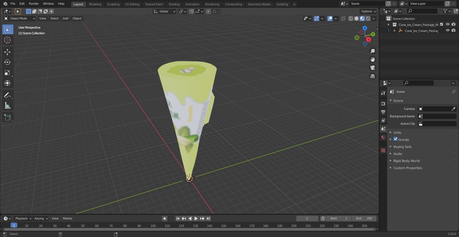Open the viewport Options dropdown
The height and width of the screenshot is (237, 459).
coord(369,11)
